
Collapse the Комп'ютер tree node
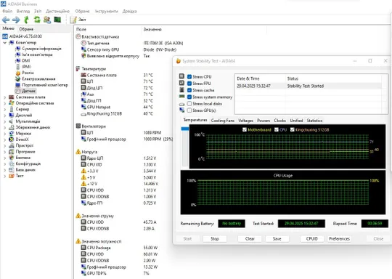pyautogui.click(x=4, y=43)
